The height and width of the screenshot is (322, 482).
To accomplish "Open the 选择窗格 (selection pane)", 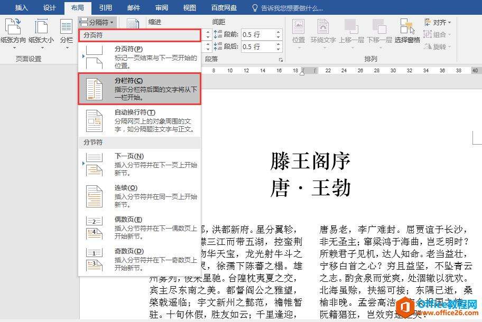I will [x=407, y=31].
